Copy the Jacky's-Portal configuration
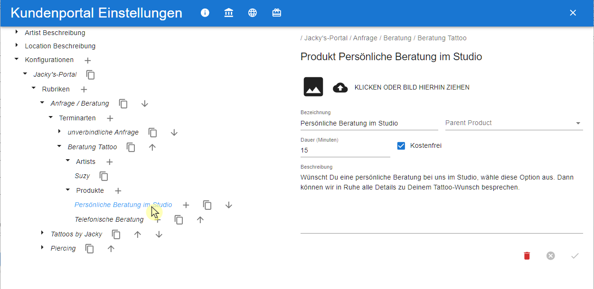Image resolution: width=594 pixels, height=289 pixels. tap(90, 75)
